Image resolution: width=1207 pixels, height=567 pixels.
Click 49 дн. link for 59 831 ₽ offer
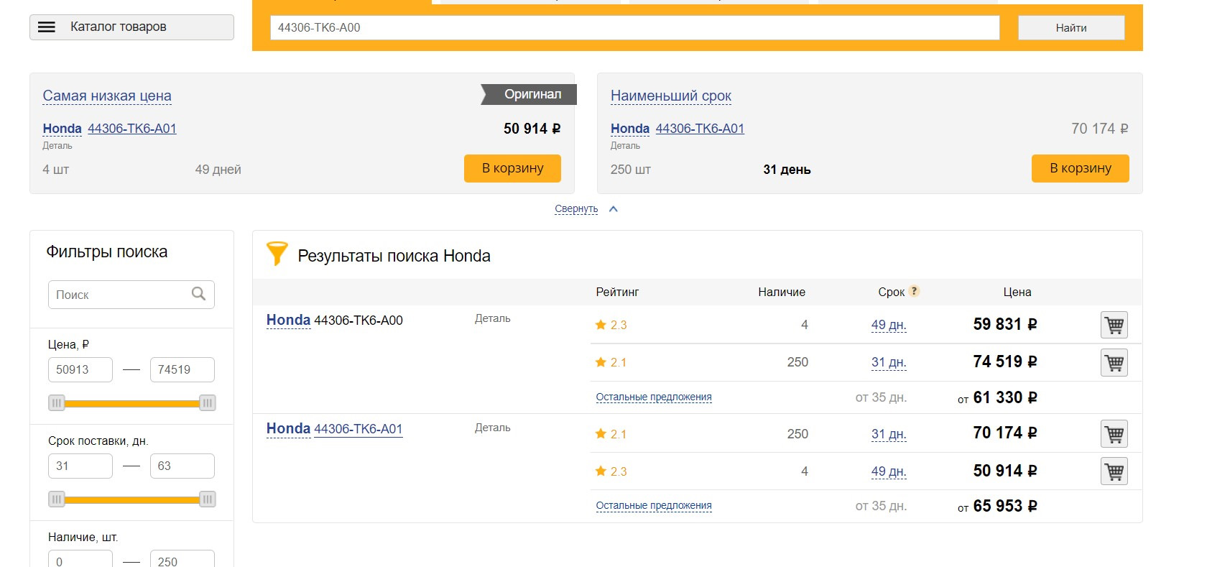(x=889, y=325)
